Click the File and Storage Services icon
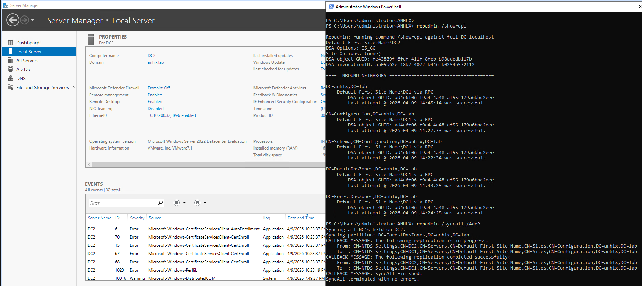Screen dimensions: 642x286 coord(11,87)
